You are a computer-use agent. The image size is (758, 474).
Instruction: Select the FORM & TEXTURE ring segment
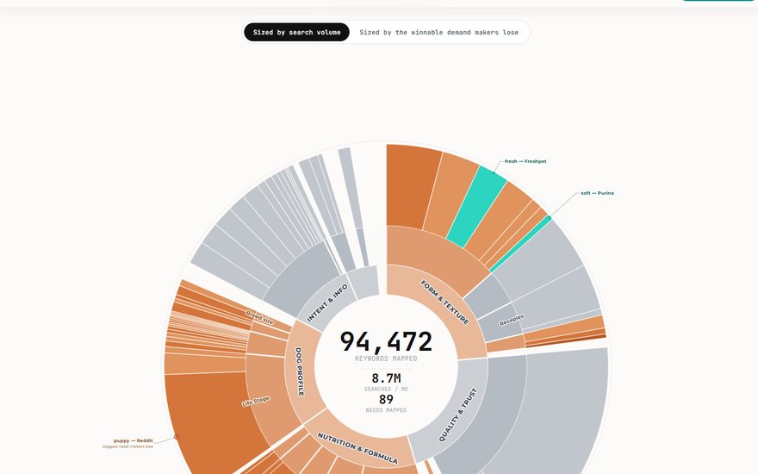tap(443, 305)
